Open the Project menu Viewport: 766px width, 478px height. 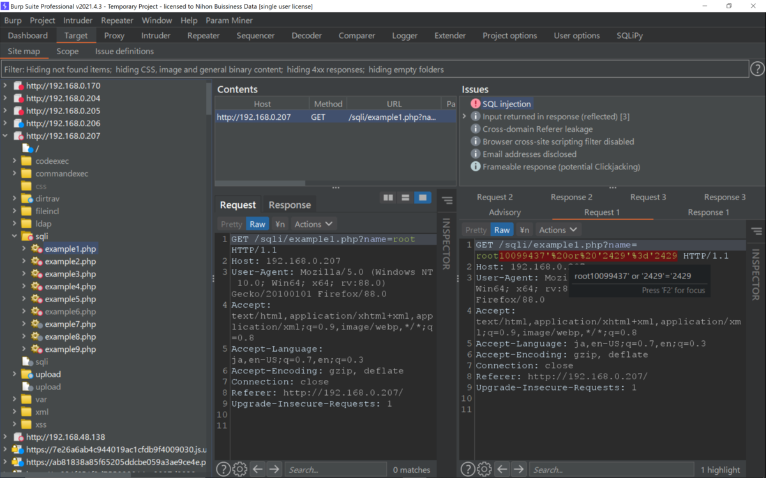[42, 20]
